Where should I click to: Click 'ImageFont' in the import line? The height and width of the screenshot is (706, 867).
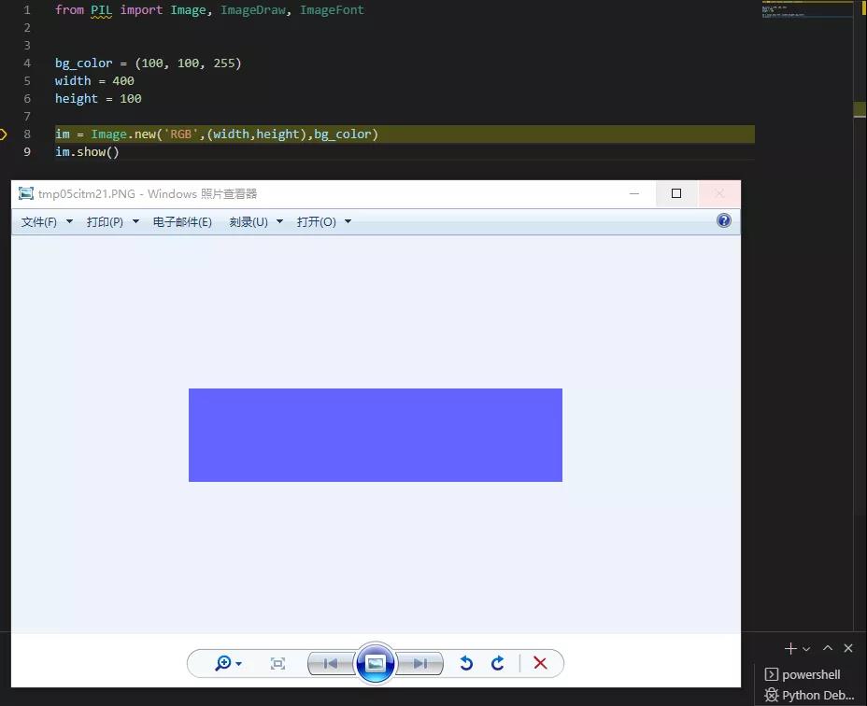332,10
